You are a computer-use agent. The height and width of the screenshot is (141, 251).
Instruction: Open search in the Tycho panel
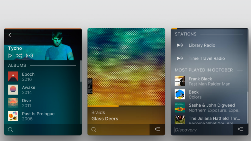point(11,130)
